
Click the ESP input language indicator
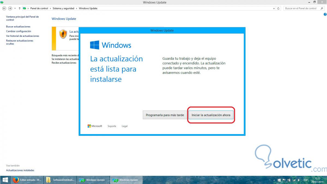pos(306,180)
